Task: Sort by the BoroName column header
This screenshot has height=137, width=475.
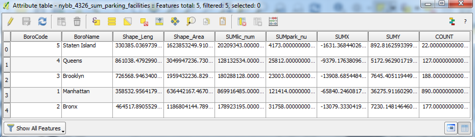Action: (87, 37)
